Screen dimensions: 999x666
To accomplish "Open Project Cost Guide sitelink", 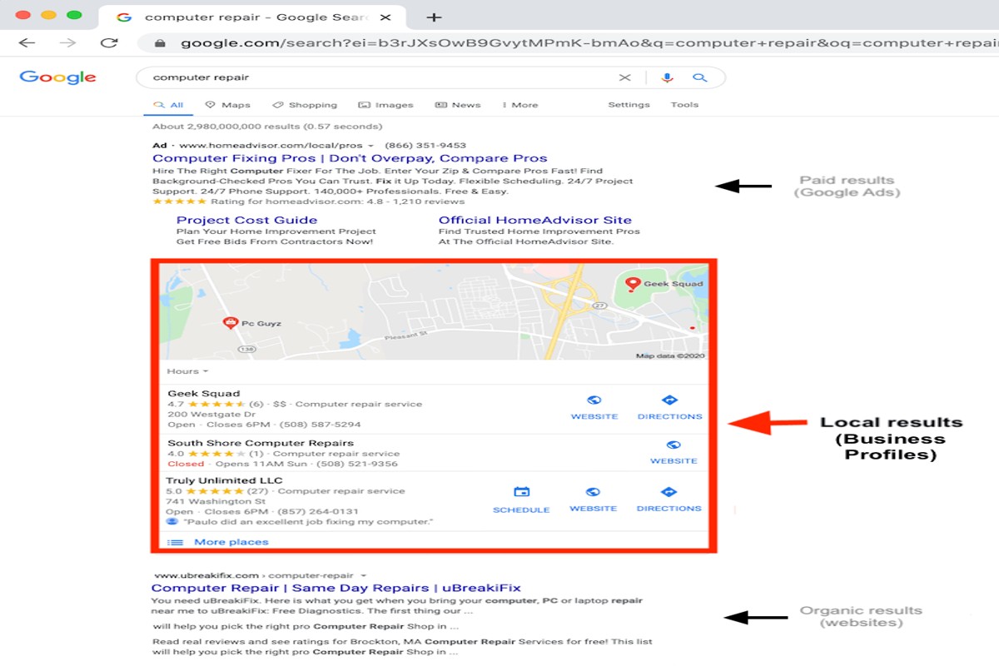I will (x=246, y=221).
